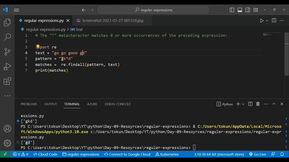Open the PROBLEMS panel tab
Screen dimensions: 289x162
pos(29,104)
